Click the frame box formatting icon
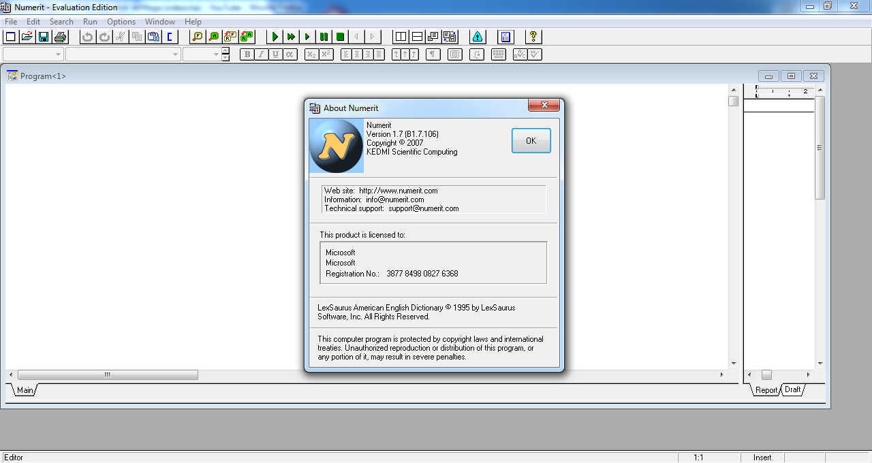The height and width of the screenshot is (463, 872). [x=455, y=54]
